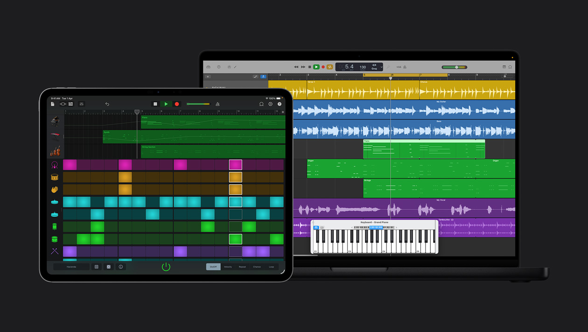Tap the drum kit icon next to a sequencer row
Viewport: 588px width, 332px height.
[x=55, y=177]
